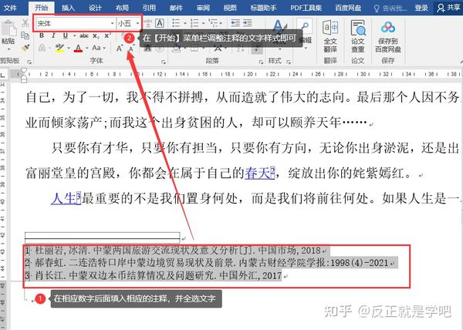
Task: Click the Text Effects outlined A icon
Action: (42, 48)
